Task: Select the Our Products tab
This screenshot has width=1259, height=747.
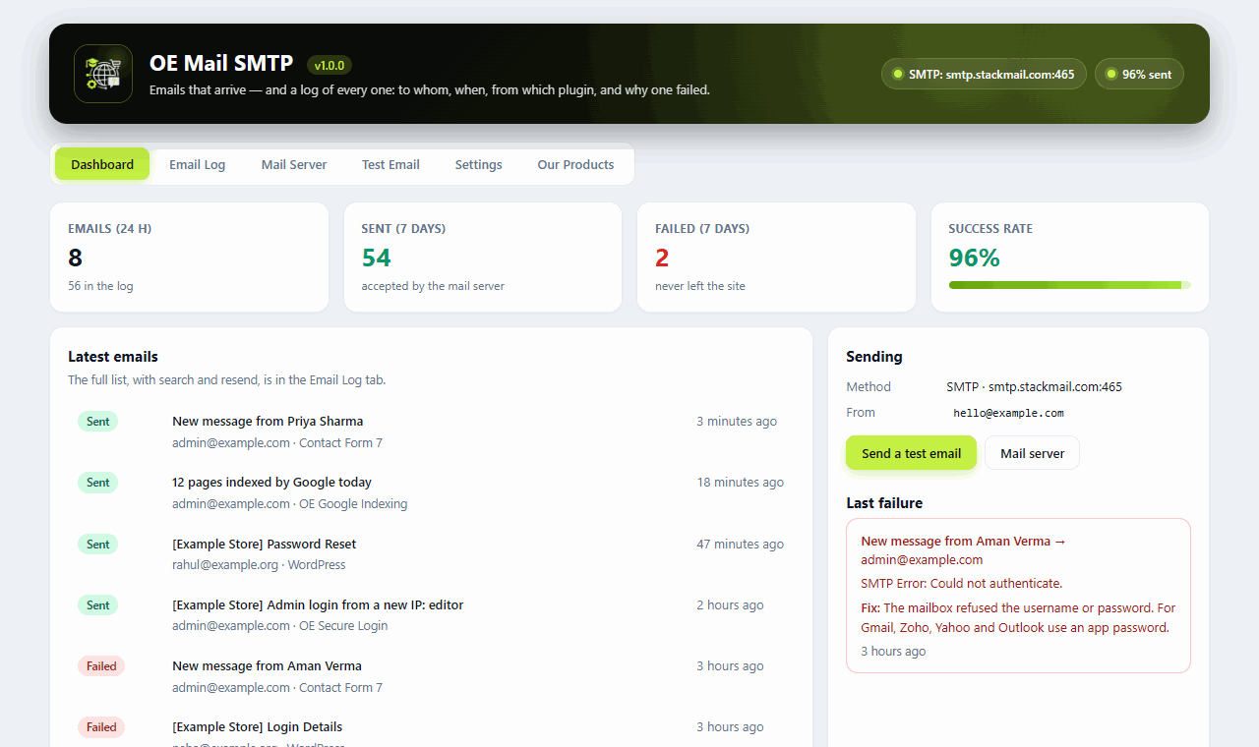Action: click(575, 164)
